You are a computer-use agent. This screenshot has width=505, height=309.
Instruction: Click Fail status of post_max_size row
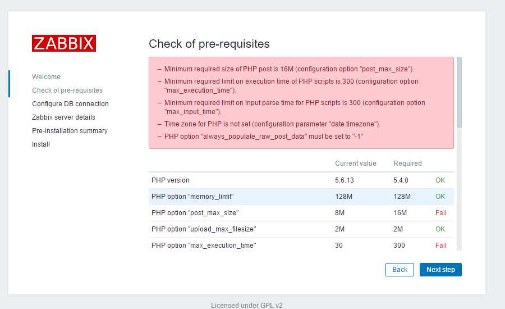[441, 213]
